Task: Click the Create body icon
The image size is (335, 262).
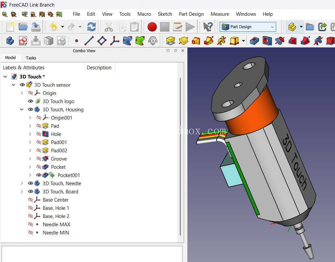Action: point(10,40)
